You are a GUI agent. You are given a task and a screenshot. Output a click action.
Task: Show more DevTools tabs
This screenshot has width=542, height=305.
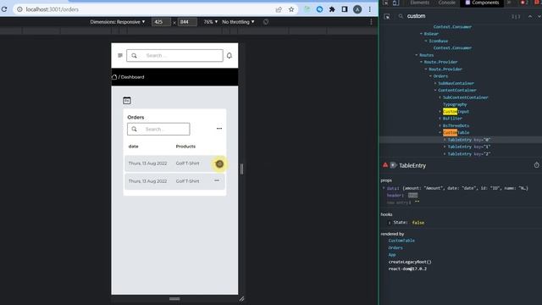click(509, 3)
